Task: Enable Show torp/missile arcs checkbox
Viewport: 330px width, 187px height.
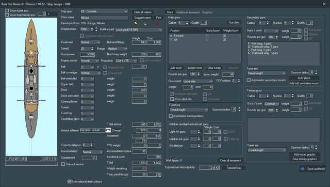Action: pos(7,15)
